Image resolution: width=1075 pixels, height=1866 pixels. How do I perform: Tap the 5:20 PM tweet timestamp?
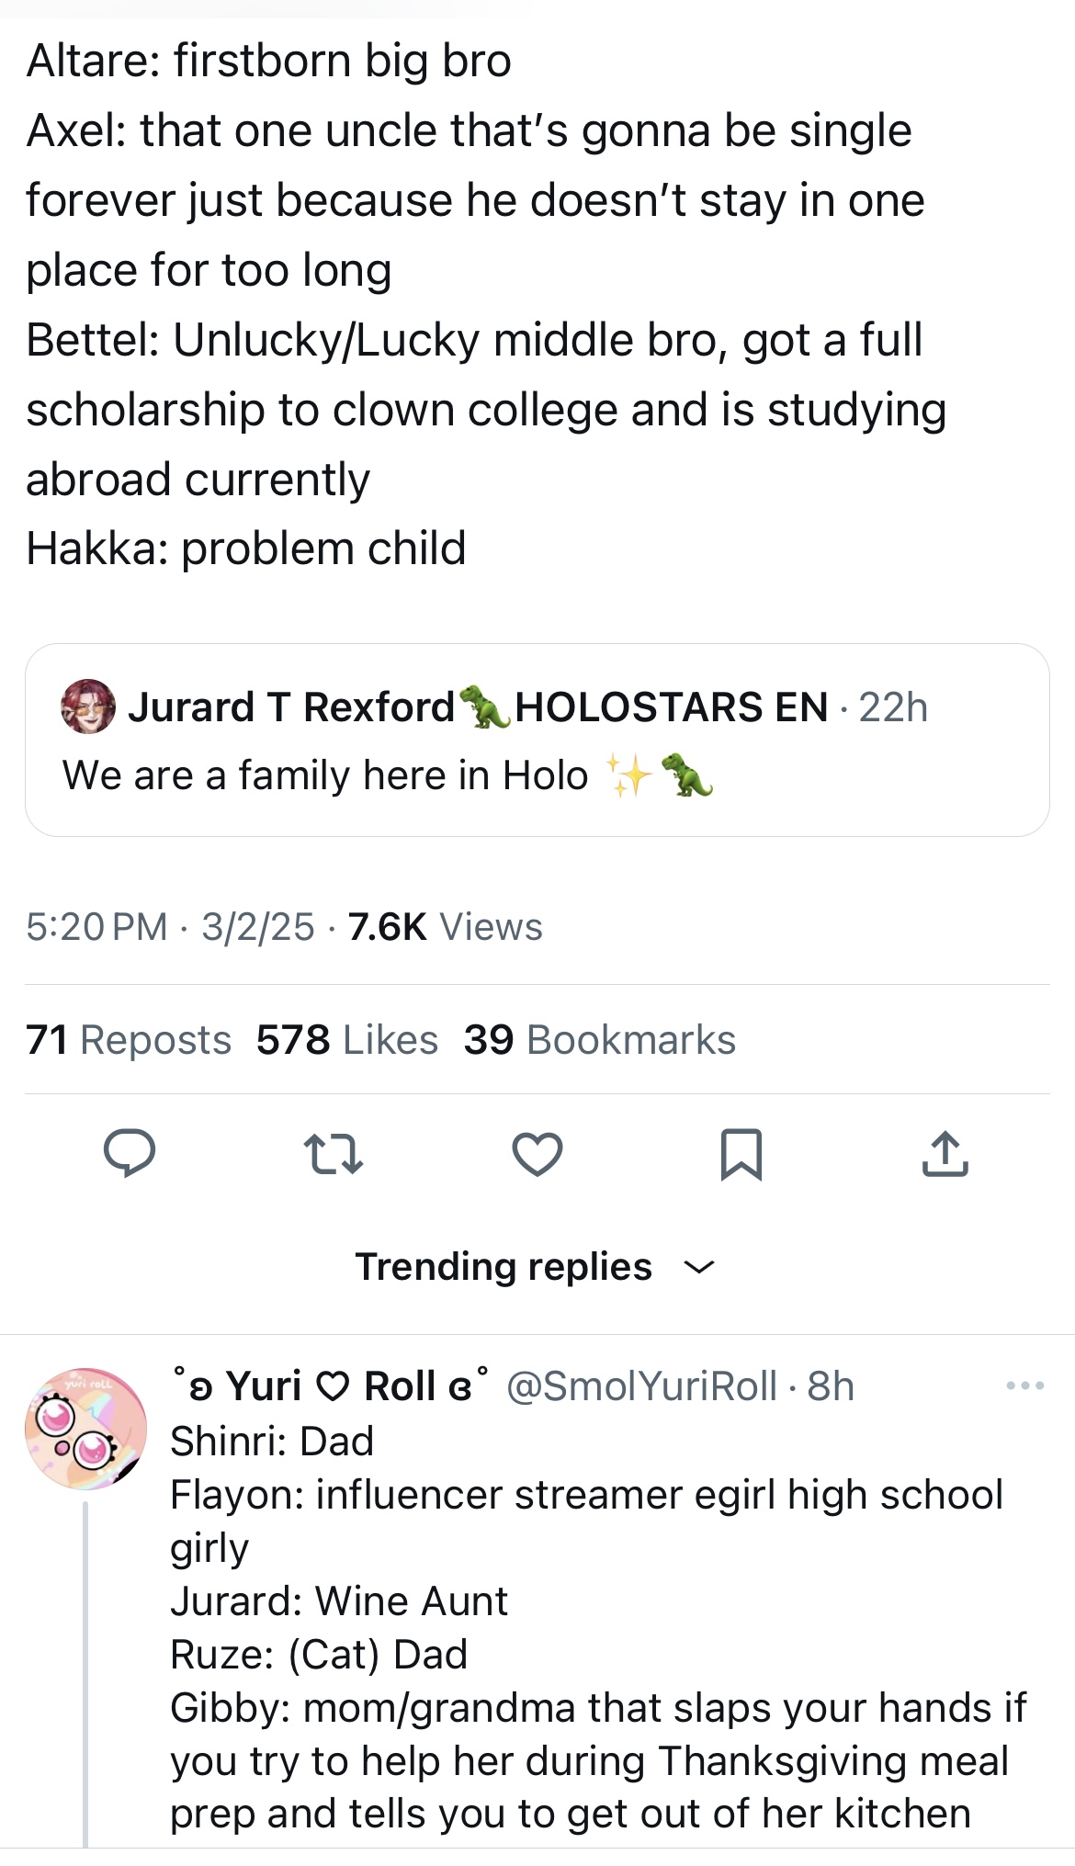click(x=96, y=927)
